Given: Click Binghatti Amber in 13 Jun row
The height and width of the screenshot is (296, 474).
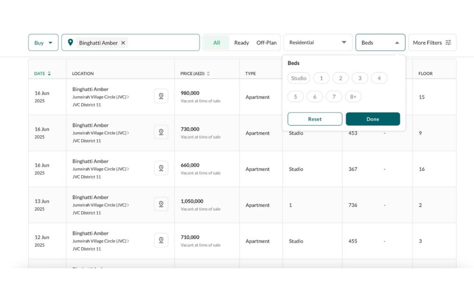Looking at the screenshot, I should [90, 197].
